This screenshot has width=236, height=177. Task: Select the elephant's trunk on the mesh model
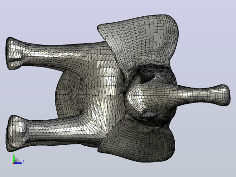pos(203,95)
